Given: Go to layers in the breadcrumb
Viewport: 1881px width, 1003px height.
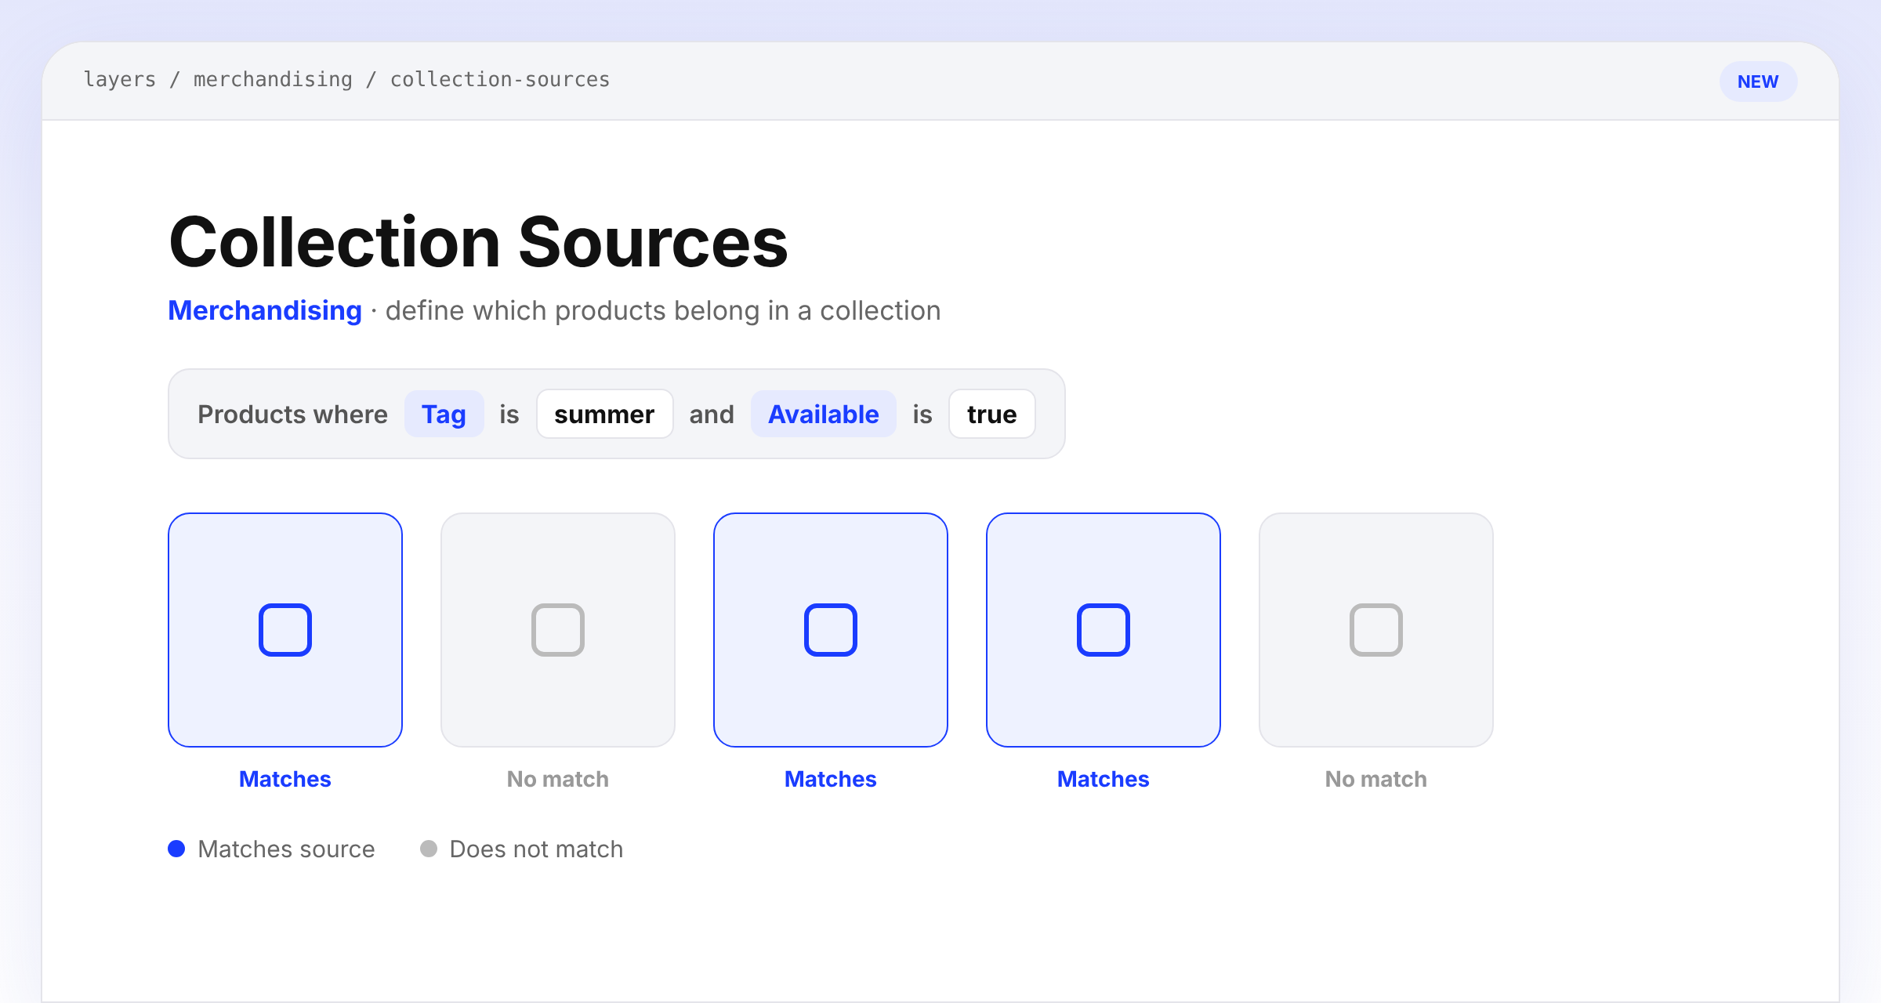Looking at the screenshot, I should pyautogui.click(x=120, y=79).
